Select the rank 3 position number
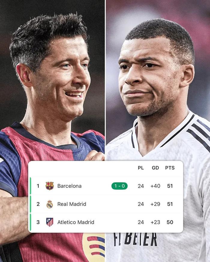 click(x=38, y=222)
